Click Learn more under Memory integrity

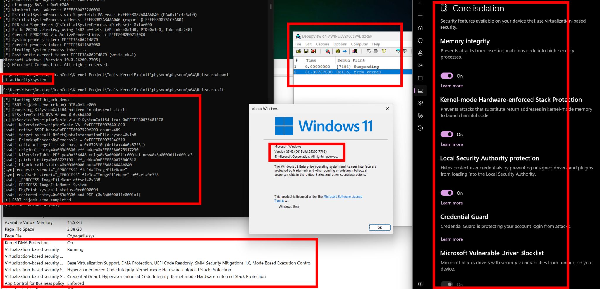pos(452,86)
